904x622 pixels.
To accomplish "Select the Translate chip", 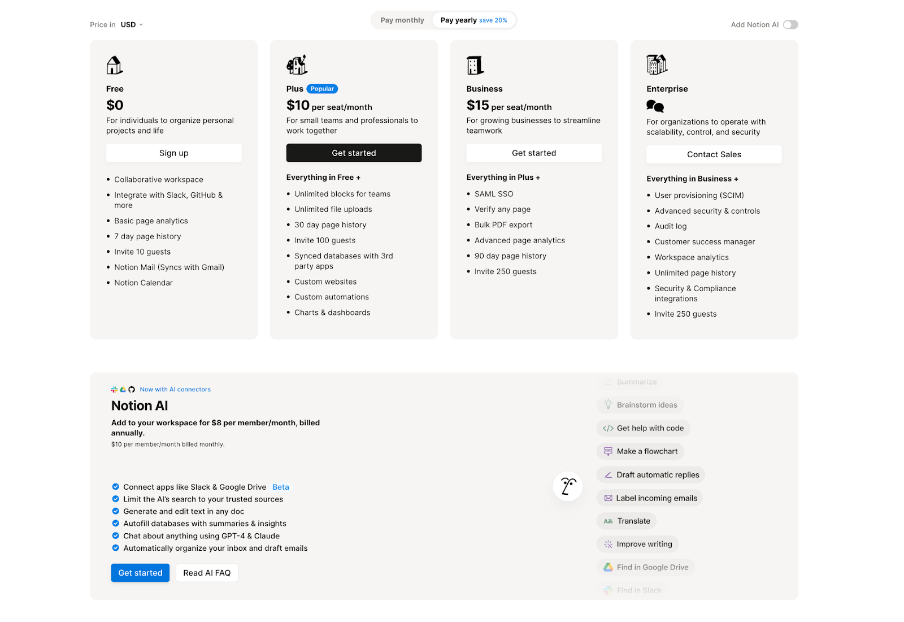I will (x=627, y=521).
